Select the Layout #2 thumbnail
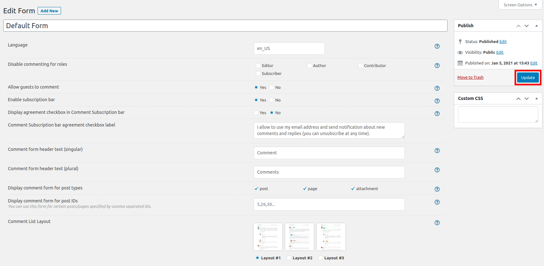Image resolution: width=544 pixels, height=266 pixels. [x=299, y=237]
